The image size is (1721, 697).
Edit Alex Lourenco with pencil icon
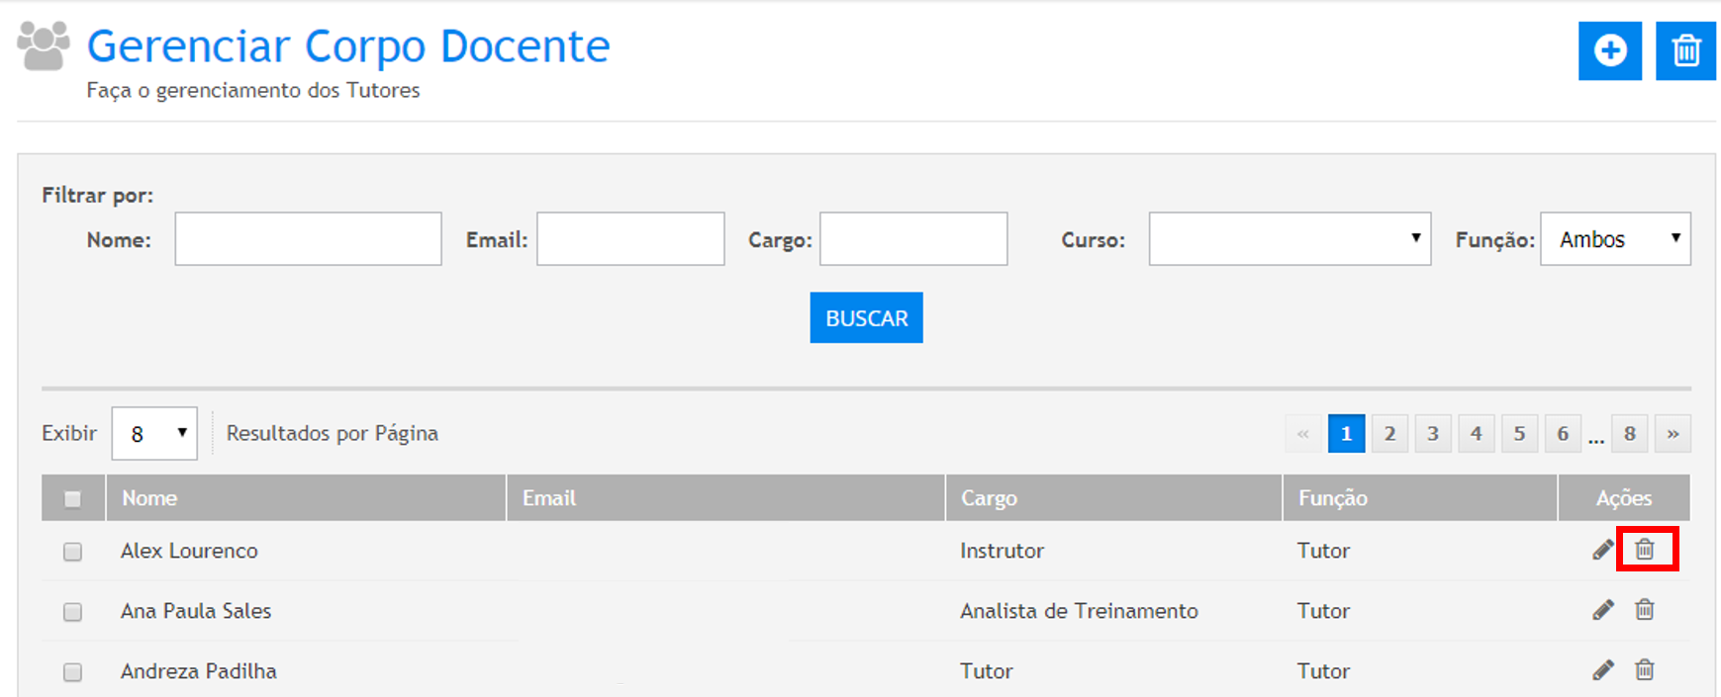(1603, 550)
